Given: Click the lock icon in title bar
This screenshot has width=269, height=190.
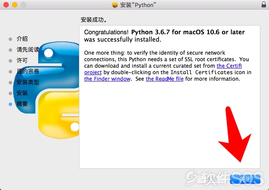Looking at the screenshot, I should coord(264,5).
